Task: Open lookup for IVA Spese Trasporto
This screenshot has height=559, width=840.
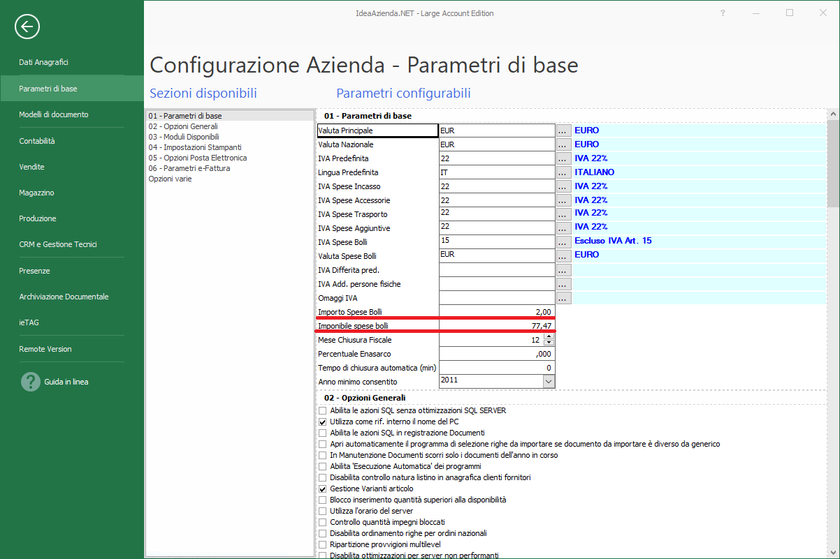Action: coord(564,214)
